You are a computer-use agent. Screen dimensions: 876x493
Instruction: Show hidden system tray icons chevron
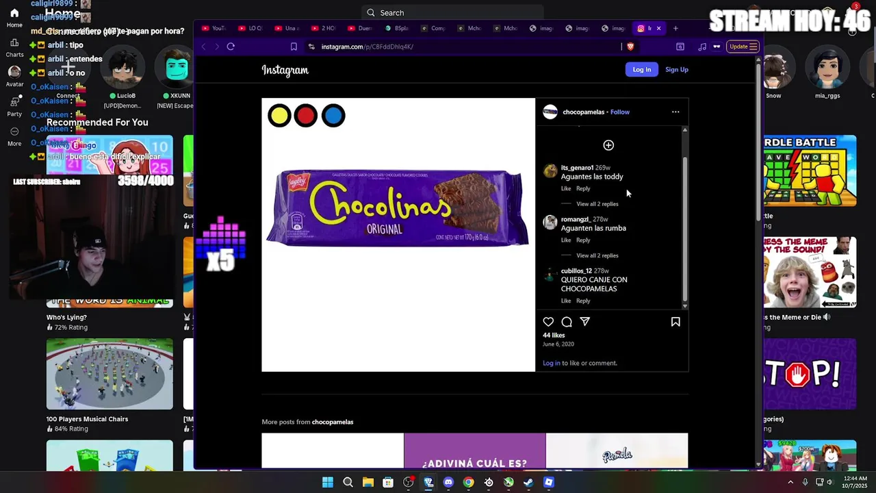[790, 482]
